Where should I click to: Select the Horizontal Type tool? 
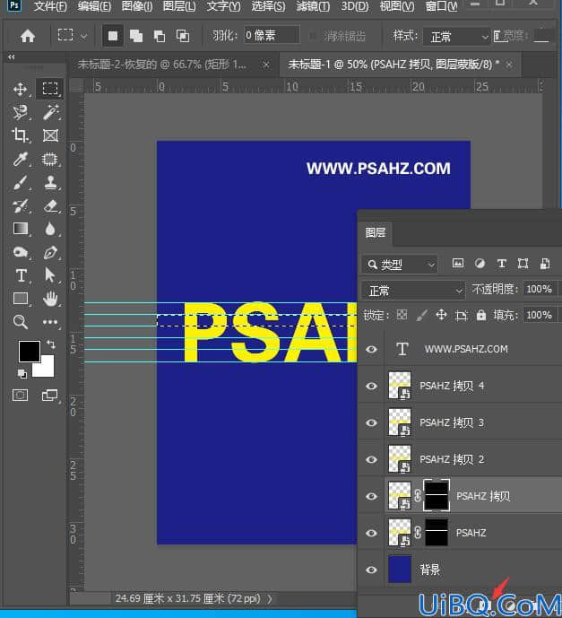21,275
